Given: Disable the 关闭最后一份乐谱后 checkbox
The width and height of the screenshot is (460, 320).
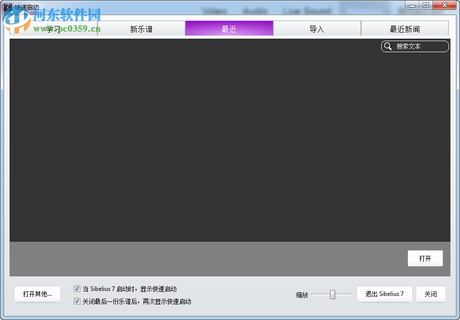Looking at the screenshot, I should [77, 301].
